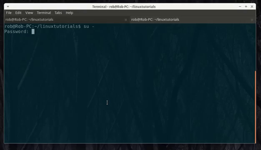The height and width of the screenshot is (150, 261).
Task: Open the Help menu
Action: tap(69, 13)
